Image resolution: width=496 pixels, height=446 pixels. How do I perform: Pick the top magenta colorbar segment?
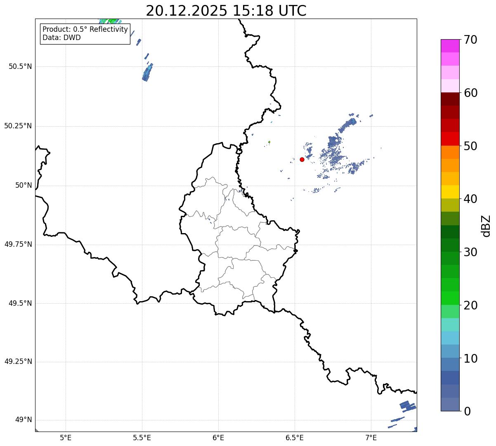(x=450, y=46)
